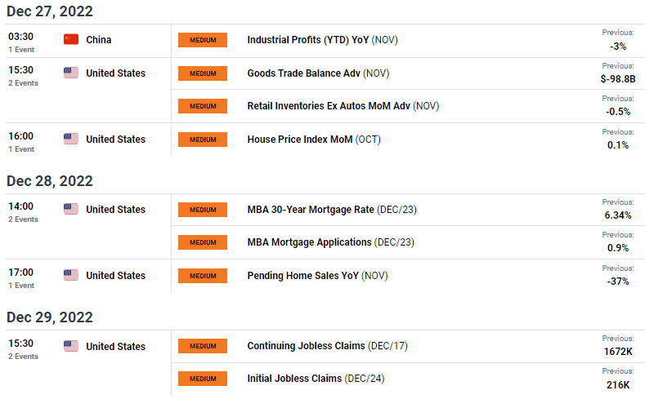The width and height of the screenshot is (645, 408).
Task: Click the US flag beside 16:00 on Dec 27
Action: click(71, 139)
